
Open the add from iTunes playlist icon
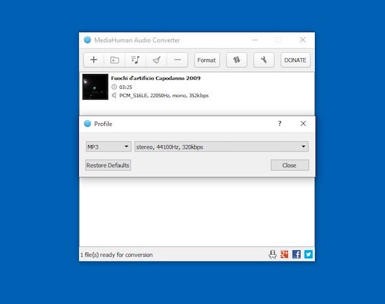tap(135, 60)
